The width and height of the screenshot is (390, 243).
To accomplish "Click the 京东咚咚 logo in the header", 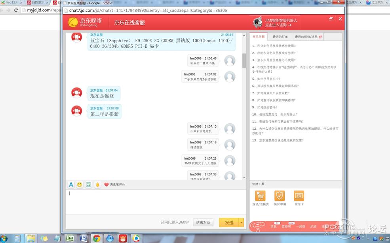I will 85,23.
